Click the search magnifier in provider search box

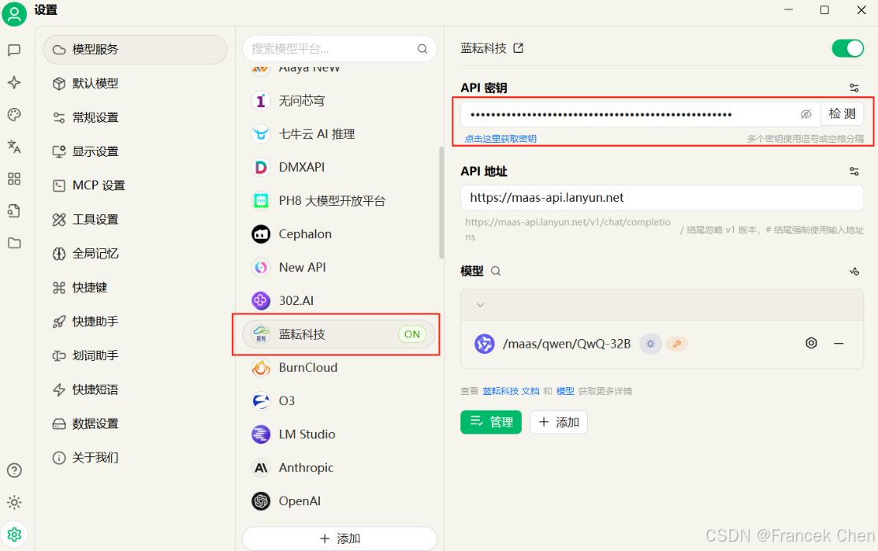click(422, 49)
